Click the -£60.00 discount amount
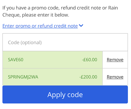 [x=89, y=60]
